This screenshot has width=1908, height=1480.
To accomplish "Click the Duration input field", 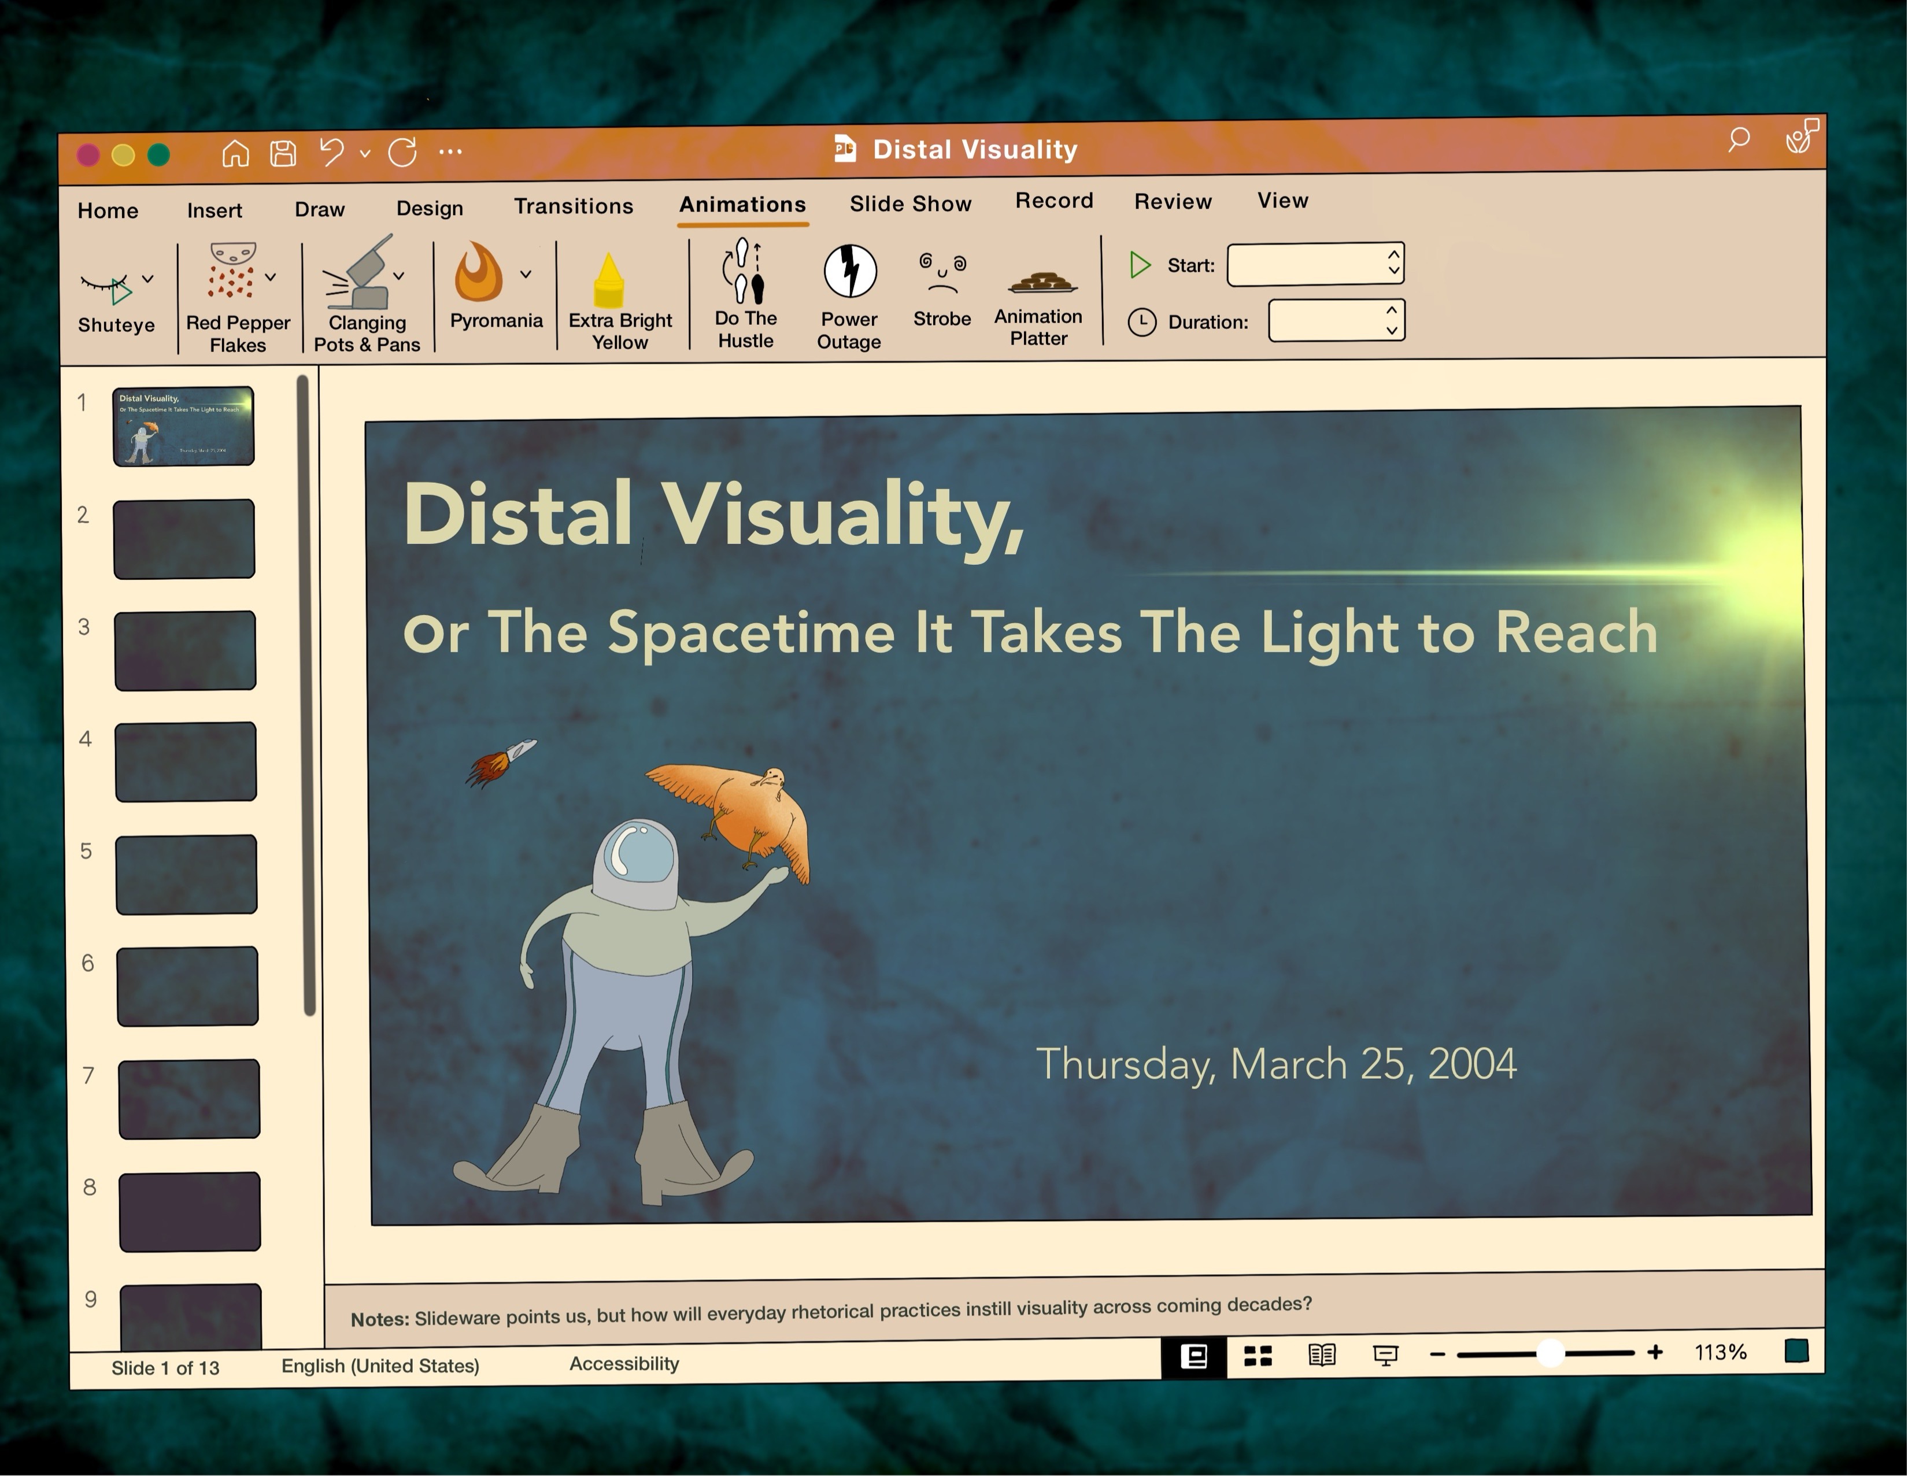I will coord(1336,321).
